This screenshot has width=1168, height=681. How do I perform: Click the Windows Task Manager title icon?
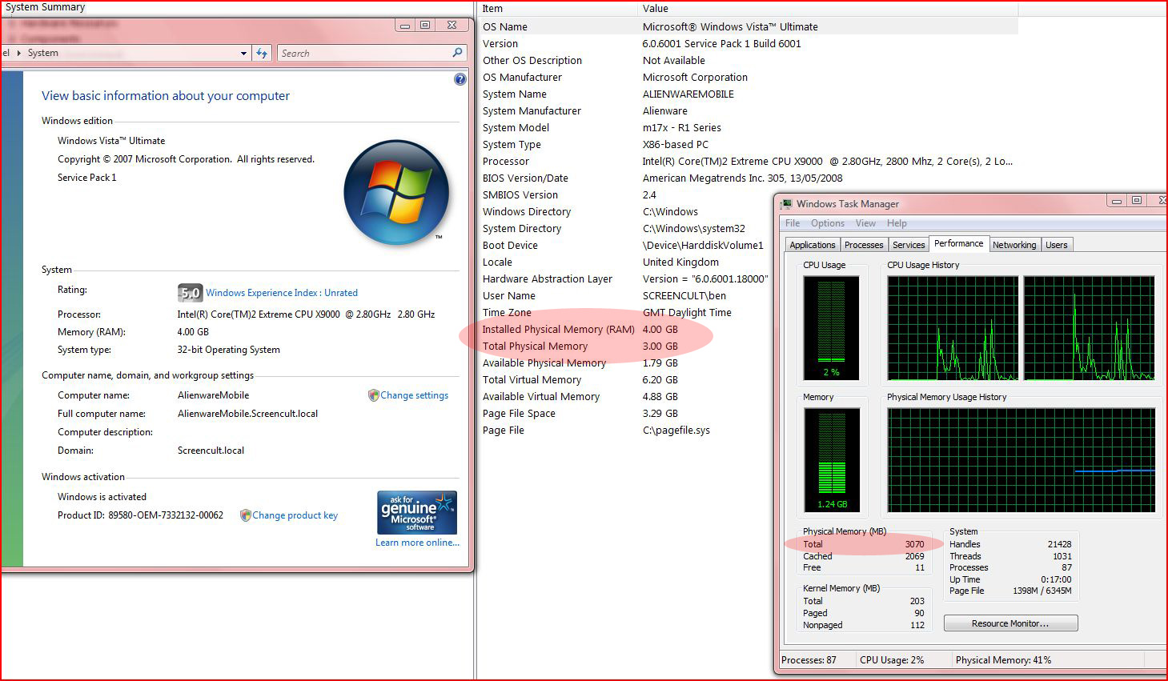point(787,204)
